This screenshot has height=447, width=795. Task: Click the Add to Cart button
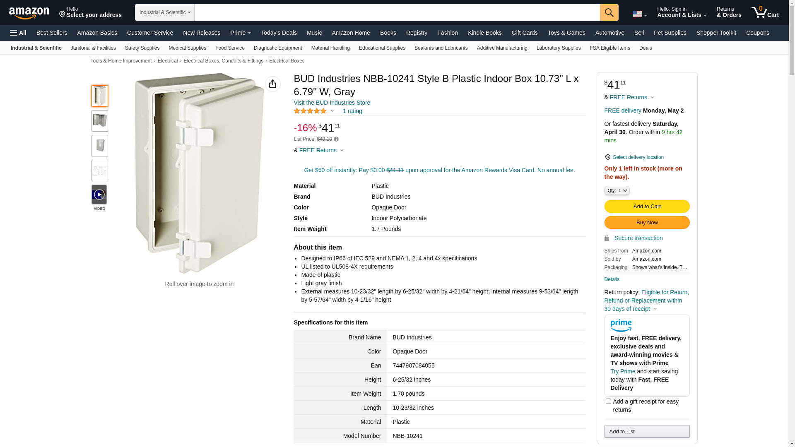coord(647,206)
